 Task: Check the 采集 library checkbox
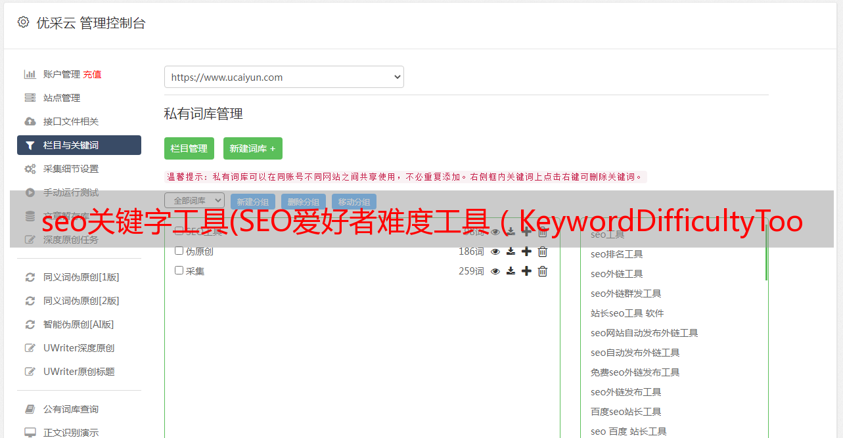click(x=179, y=271)
